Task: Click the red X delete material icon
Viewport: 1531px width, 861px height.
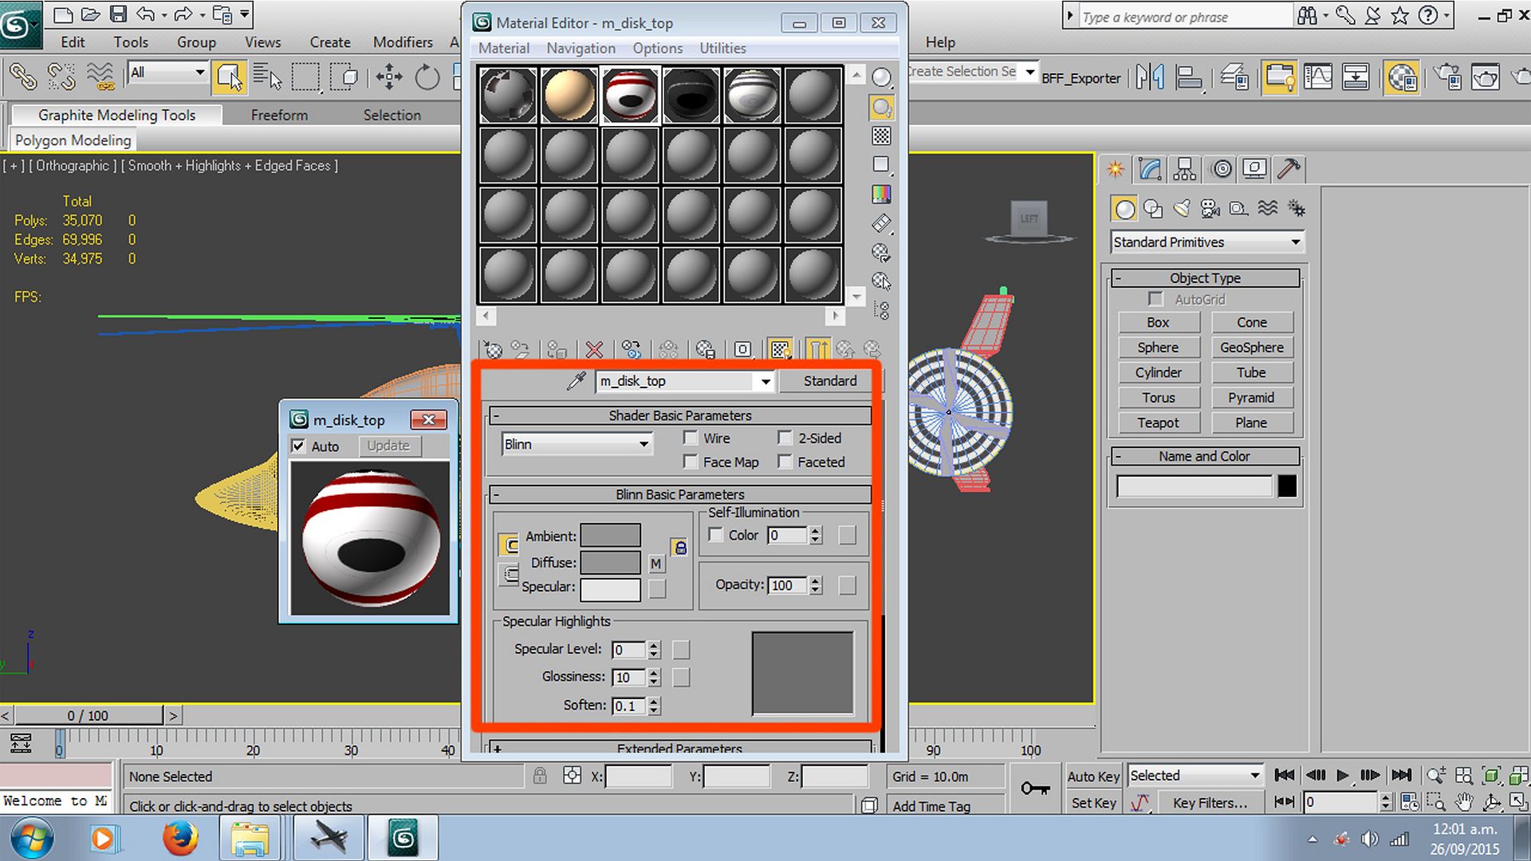Action: coord(594,350)
